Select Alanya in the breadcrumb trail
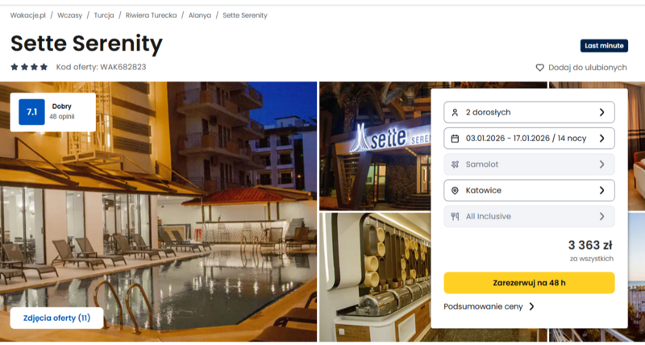This screenshot has height=345, width=645. click(199, 15)
